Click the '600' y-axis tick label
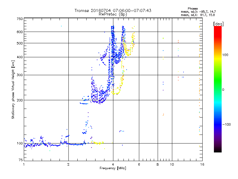This screenshot has width=238, height=179. pyautogui.click(x=20, y=32)
